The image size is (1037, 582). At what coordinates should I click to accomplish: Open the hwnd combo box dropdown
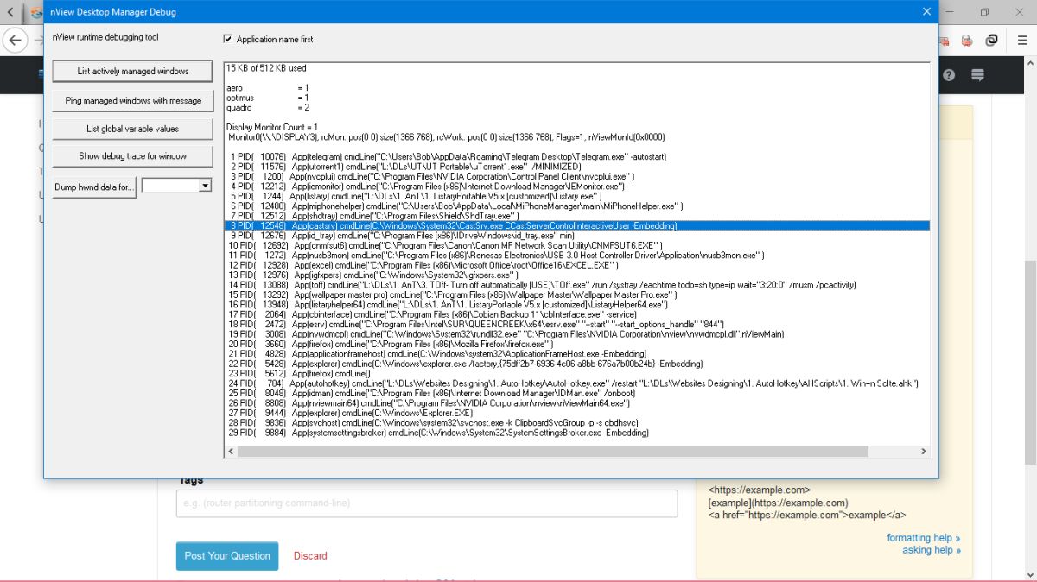(205, 186)
